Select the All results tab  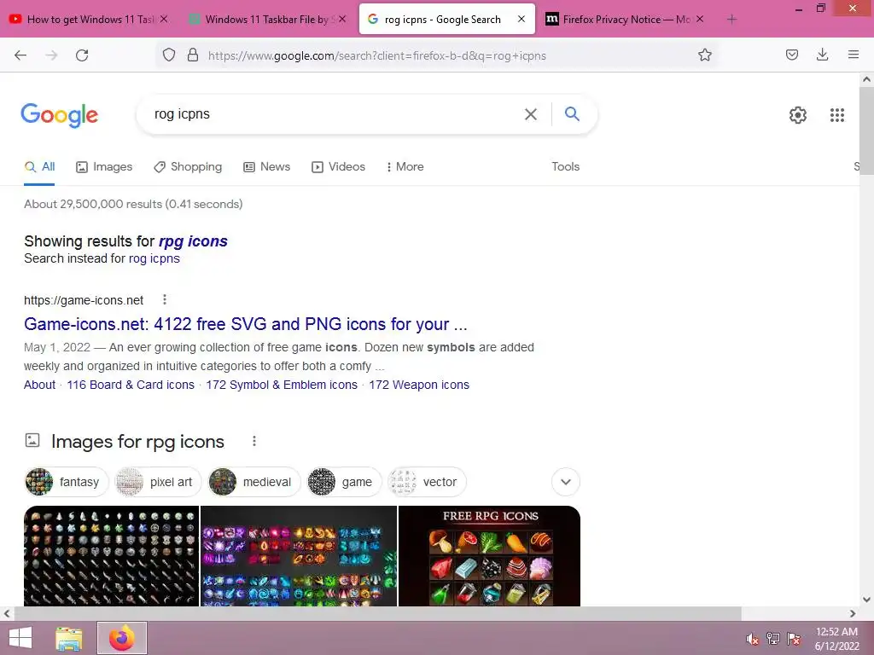(39, 166)
